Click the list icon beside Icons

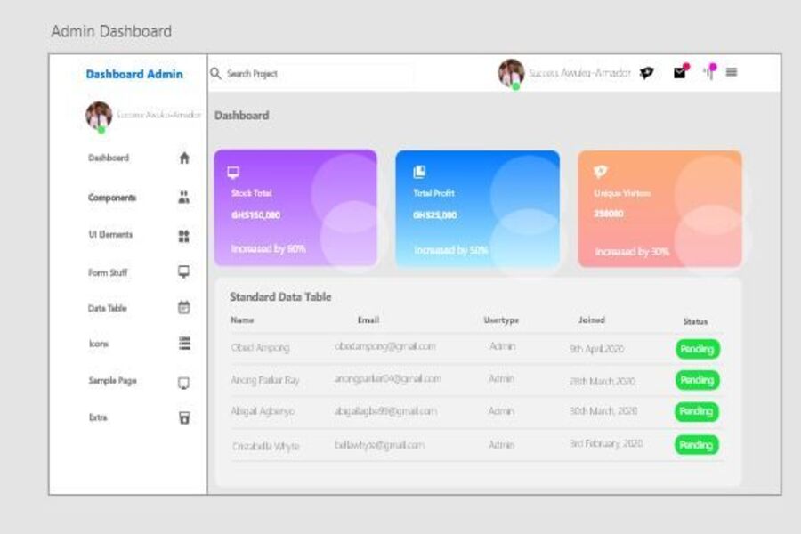(184, 344)
